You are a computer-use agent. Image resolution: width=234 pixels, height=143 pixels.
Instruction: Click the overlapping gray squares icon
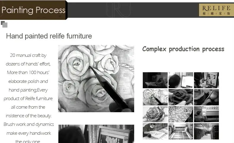click(4, 24)
